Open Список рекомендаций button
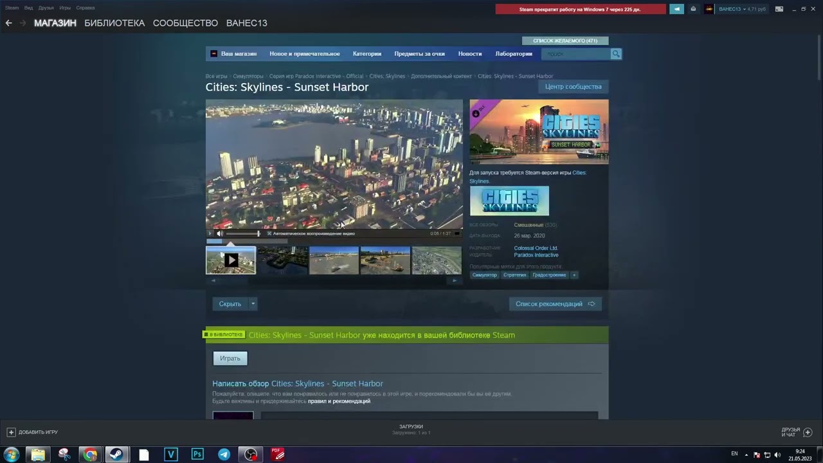The image size is (823, 463). click(x=556, y=304)
